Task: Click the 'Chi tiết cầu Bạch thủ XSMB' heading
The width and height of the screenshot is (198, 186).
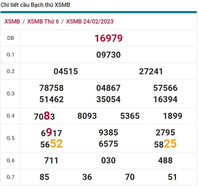Action: 35,5
